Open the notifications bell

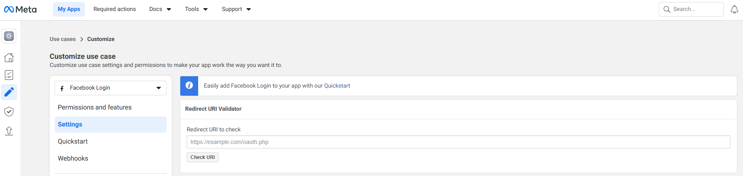(734, 9)
